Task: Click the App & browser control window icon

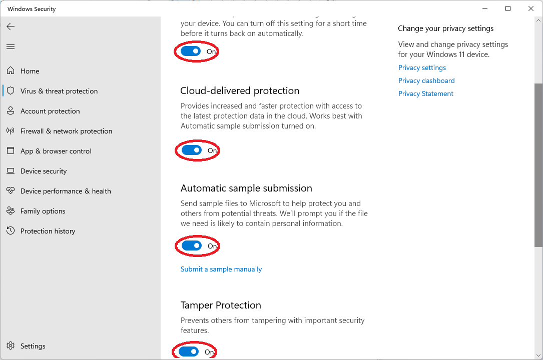Action: click(x=11, y=151)
